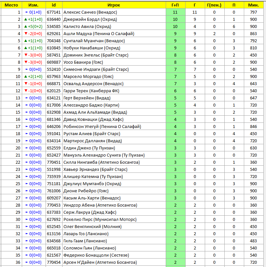Click Алессандро Баджо (Карпи) cell
The width and height of the screenshot is (266, 267).
point(114,105)
